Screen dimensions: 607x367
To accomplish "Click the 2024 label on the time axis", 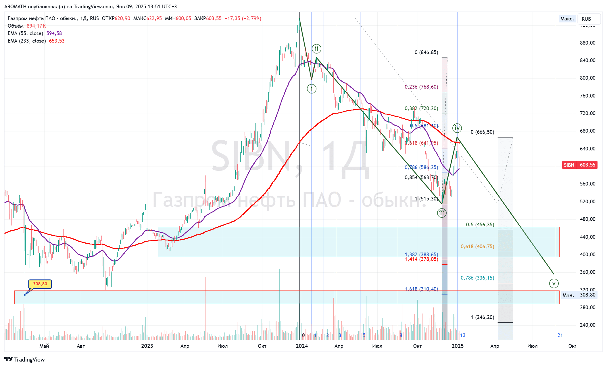I will (302, 346).
